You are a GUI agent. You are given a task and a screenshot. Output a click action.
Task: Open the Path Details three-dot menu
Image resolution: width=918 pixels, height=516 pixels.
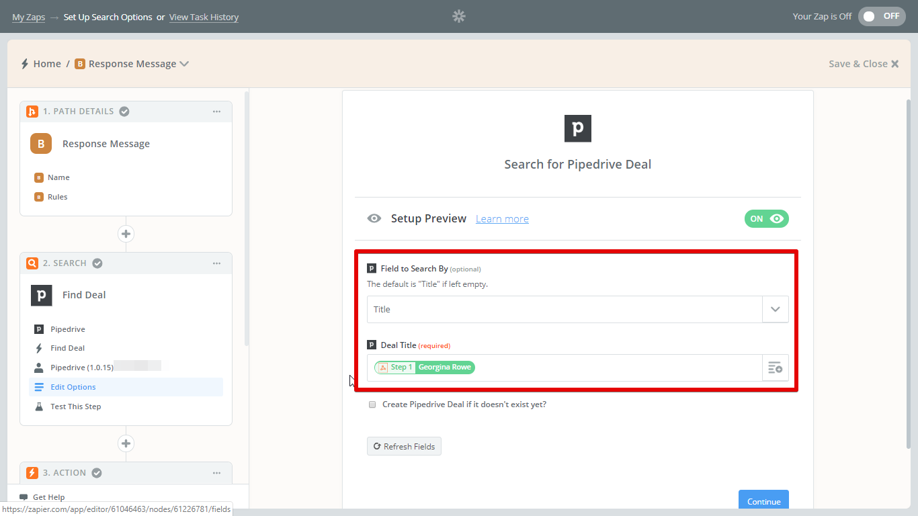(216, 112)
